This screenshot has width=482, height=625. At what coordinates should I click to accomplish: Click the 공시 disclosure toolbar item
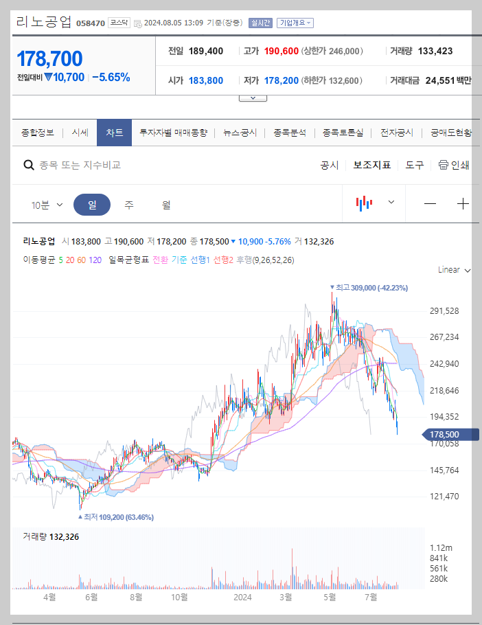coord(329,165)
